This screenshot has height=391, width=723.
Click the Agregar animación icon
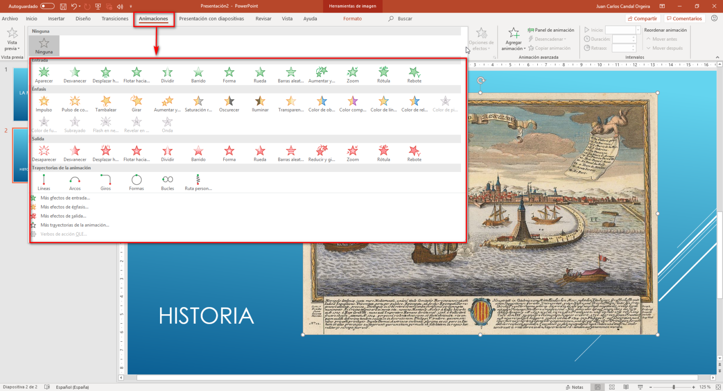point(513,33)
